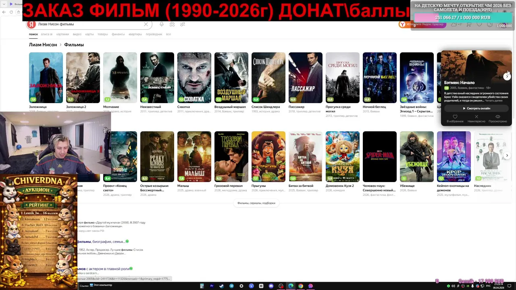Mark Batman Begins as 'Просмотрено' eye
Viewport: 516px width, 290px height.
(498, 117)
